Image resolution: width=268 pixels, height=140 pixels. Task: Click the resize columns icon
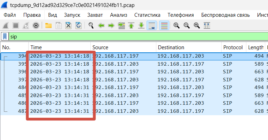pyautogui.click(x=207, y=25)
